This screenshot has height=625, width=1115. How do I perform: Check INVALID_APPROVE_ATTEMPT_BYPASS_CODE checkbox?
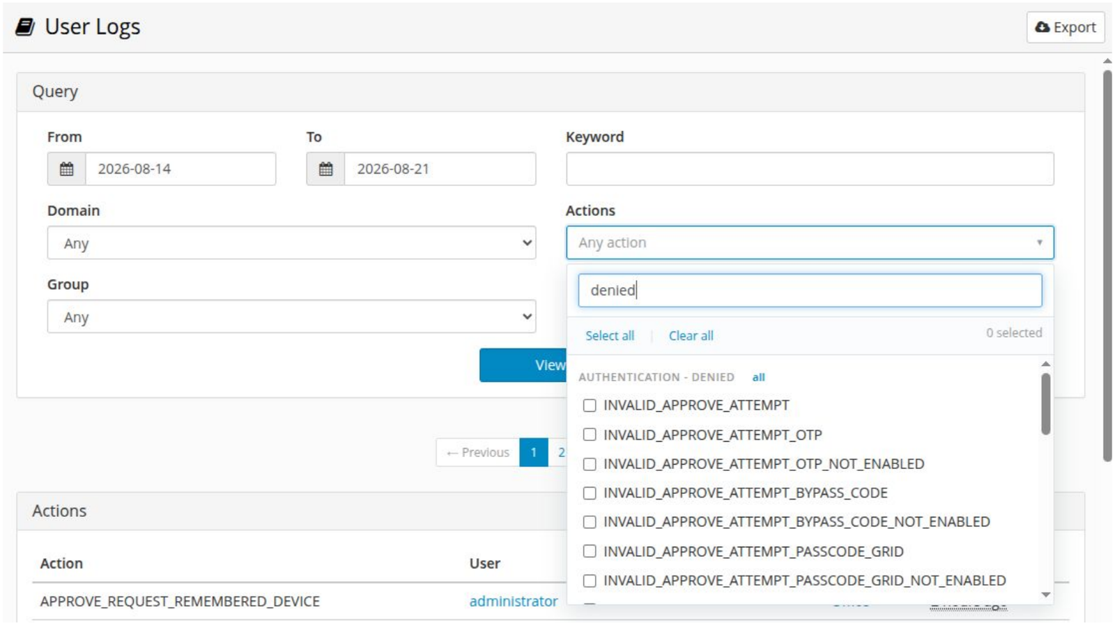[x=590, y=493]
